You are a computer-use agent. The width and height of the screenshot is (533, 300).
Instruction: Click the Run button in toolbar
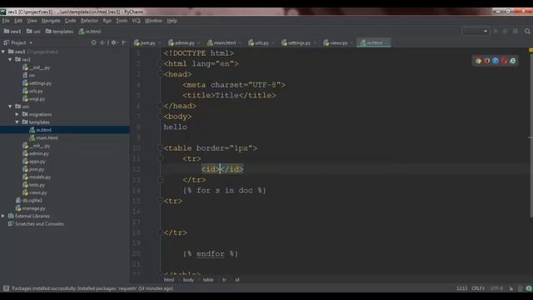[x=496, y=32]
